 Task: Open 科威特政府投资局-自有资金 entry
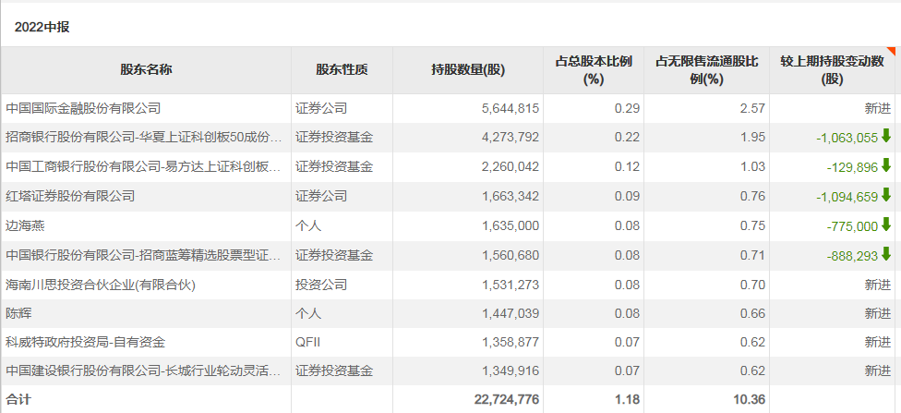[85, 343]
